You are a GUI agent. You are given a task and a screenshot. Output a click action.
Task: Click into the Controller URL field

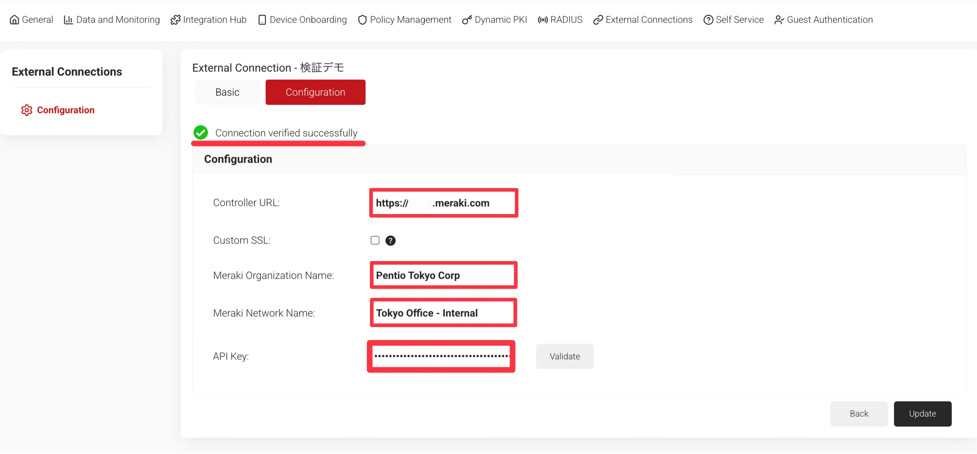click(x=443, y=203)
